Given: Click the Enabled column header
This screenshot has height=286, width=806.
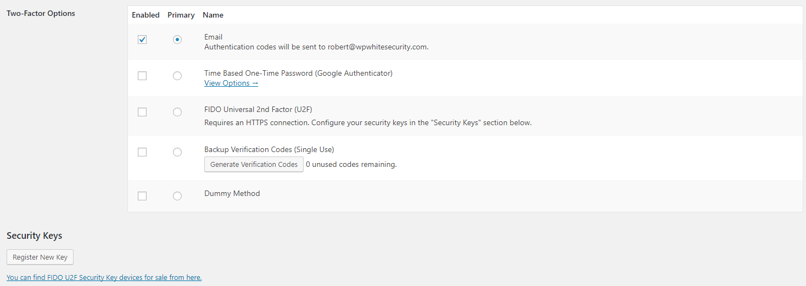Looking at the screenshot, I should pyautogui.click(x=145, y=15).
